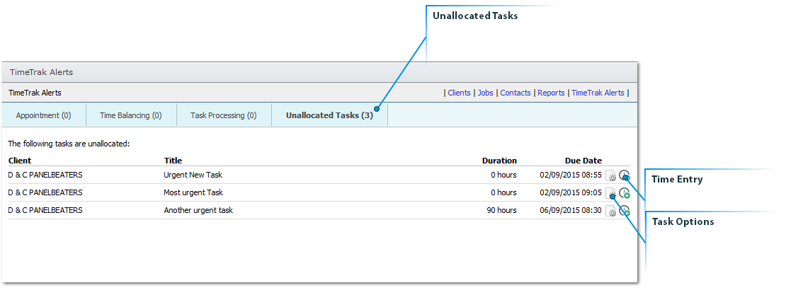The height and width of the screenshot is (295, 786).
Task: Select the Most urgent Task title
Action: tap(193, 192)
